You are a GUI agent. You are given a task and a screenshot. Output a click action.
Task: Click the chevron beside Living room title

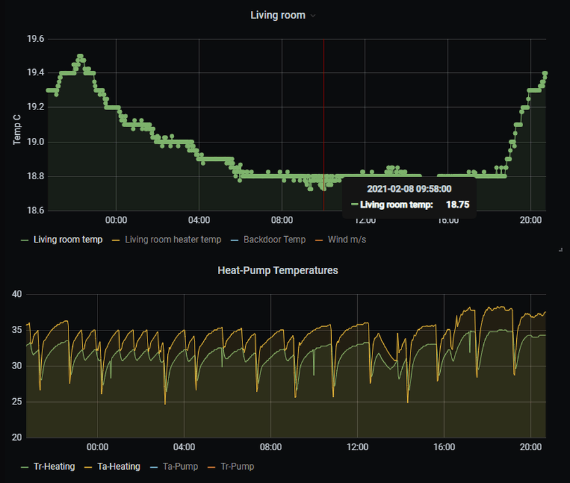click(x=313, y=16)
